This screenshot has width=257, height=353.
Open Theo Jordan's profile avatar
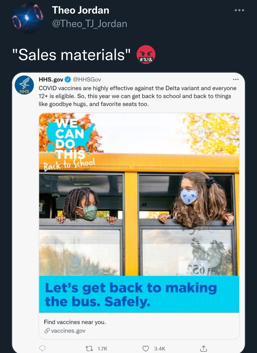coord(28,18)
